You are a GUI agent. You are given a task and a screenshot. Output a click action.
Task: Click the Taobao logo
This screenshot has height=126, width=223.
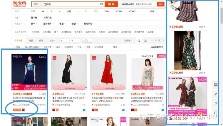click(x=20, y=4)
